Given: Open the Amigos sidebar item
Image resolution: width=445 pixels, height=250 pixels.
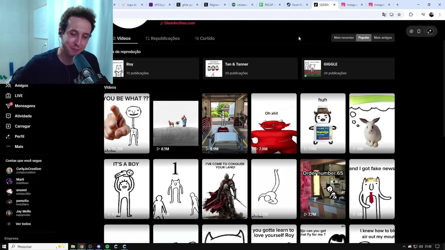Looking at the screenshot, I should coord(17,85).
